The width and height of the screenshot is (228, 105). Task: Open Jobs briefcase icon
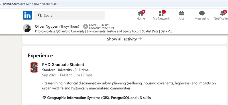[182, 13]
